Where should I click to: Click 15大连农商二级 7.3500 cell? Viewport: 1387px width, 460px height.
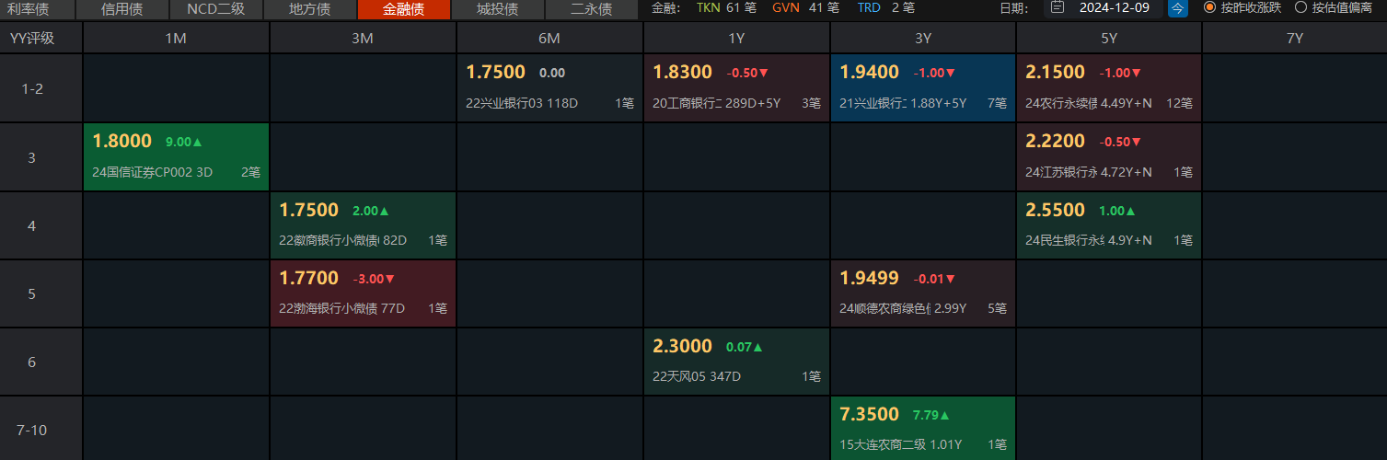(x=923, y=429)
